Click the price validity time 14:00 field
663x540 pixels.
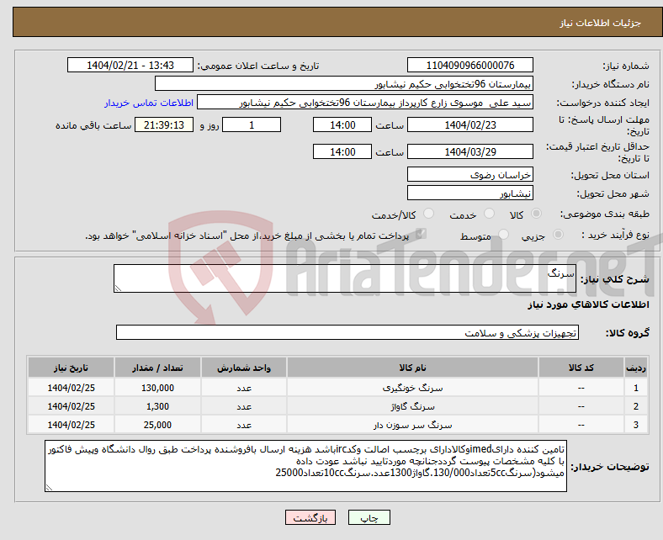click(342, 151)
